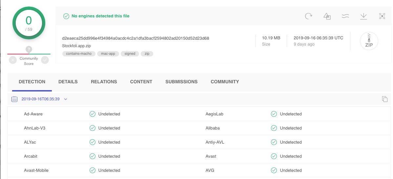
Task: Click the reanalyze file refresh icon
Action: tap(308, 16)
